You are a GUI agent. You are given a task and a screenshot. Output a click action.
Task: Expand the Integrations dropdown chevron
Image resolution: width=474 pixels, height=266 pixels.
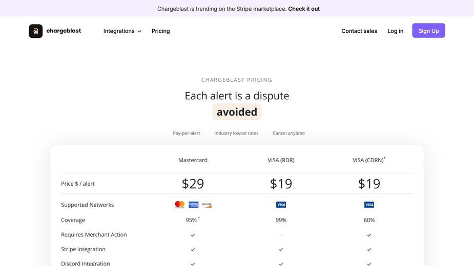pyautogui.click(x=139, y=31)
